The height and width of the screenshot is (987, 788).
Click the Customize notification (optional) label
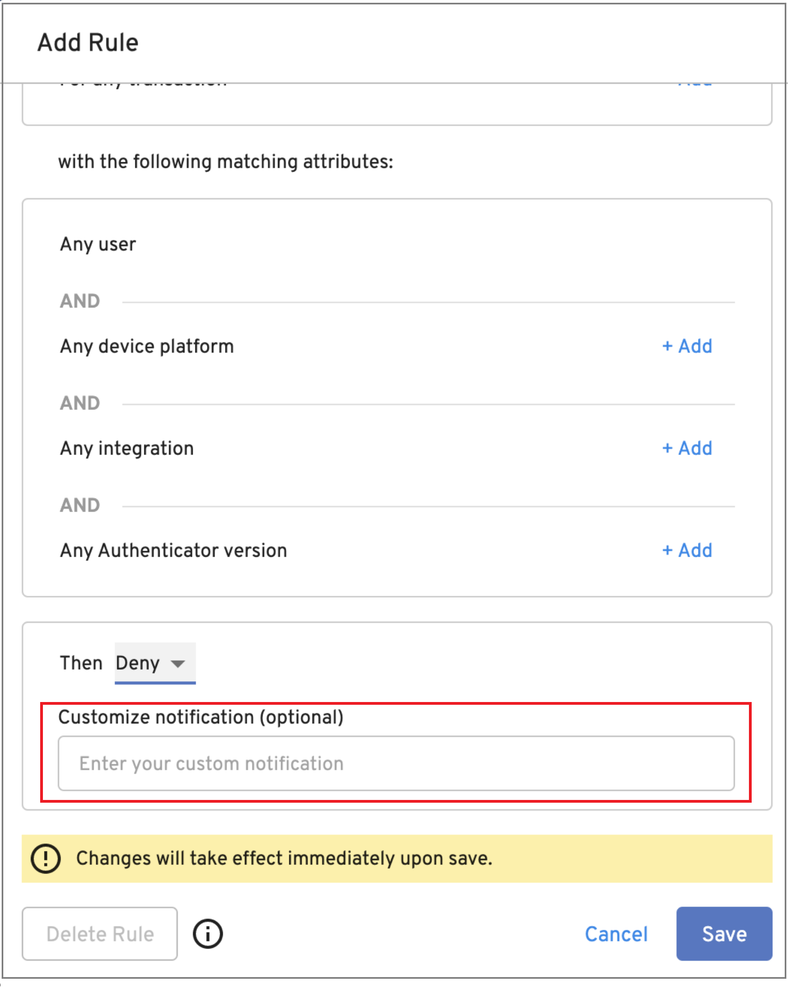[201, 717]
